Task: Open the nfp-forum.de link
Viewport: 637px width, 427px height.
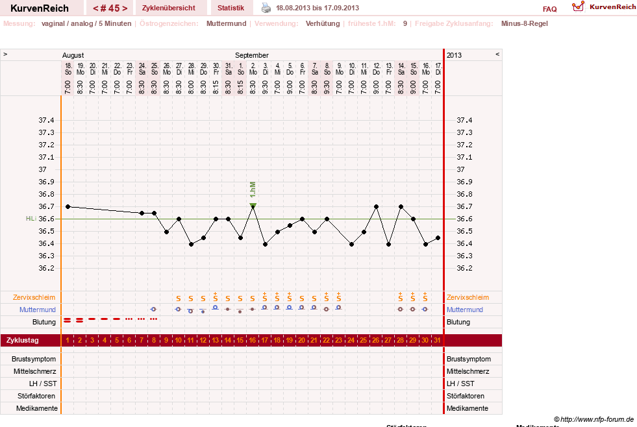Action: point(593,419)
